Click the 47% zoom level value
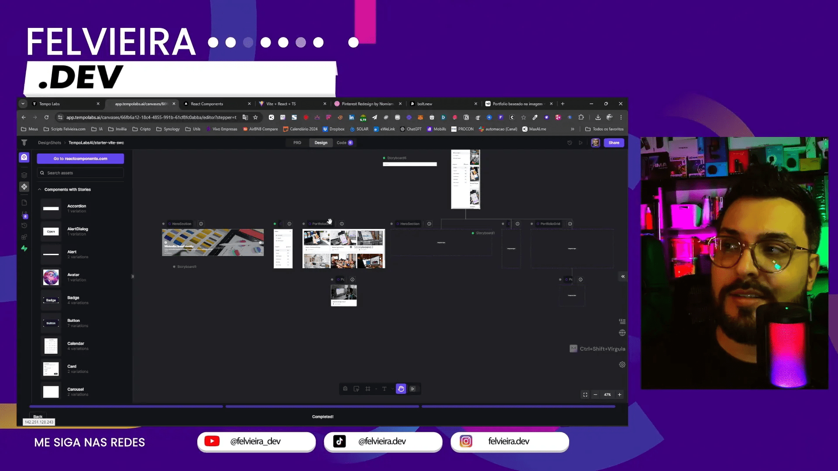This screenshot has height=471, width=838. [607, 395]
